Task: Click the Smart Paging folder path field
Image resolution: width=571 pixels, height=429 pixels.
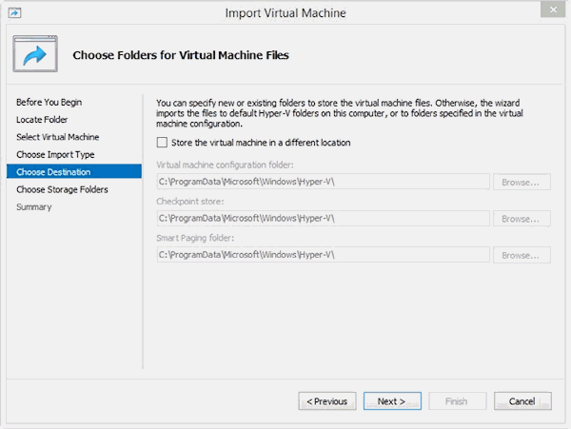Action: 322,255
